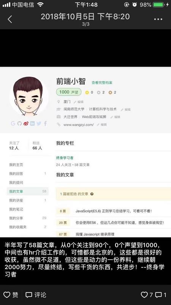The image size is (171, 305).
Task: Click the 20 票 vote badge
Action: pos(63,223)
